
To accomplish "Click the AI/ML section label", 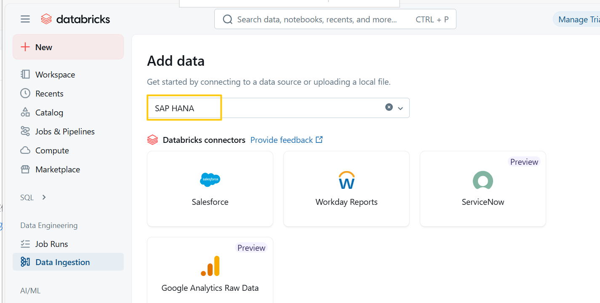I will (30, 290).
